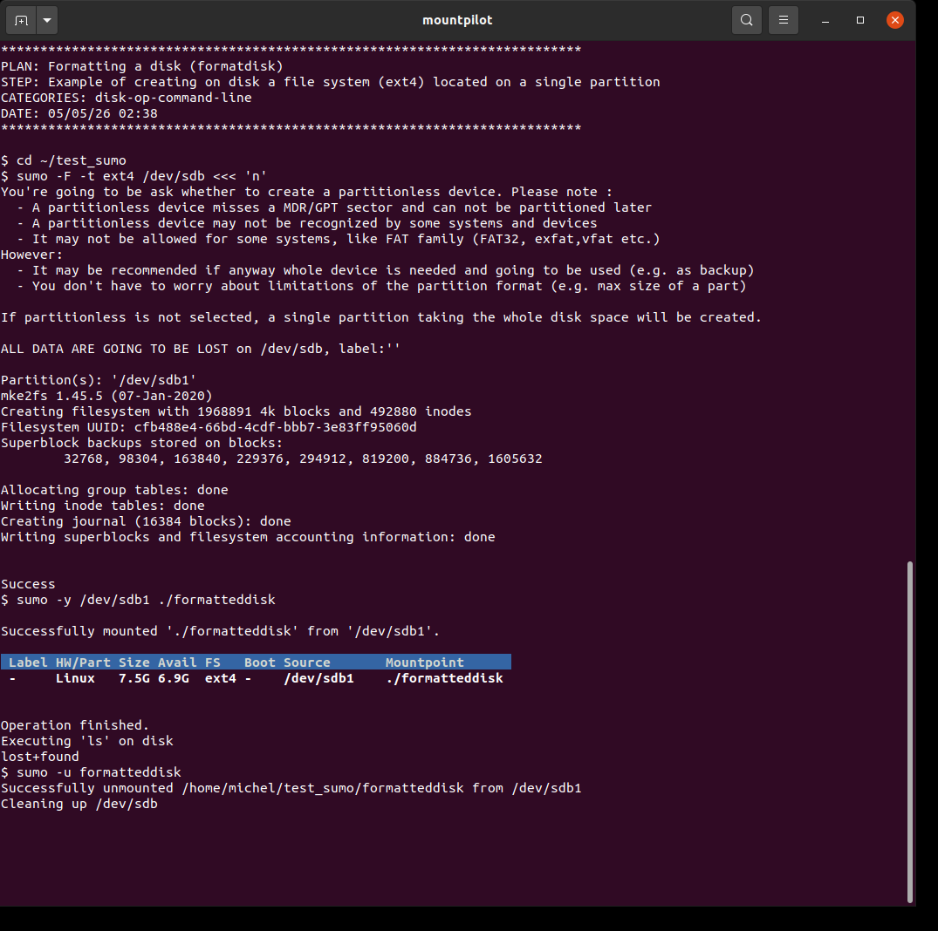Click the 'mountpilot' window title
The image size is (938, 931).
457,20
